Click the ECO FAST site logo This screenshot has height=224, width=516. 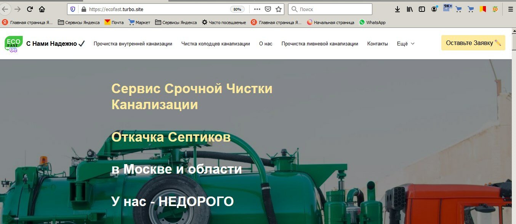[x=13, y=44]
